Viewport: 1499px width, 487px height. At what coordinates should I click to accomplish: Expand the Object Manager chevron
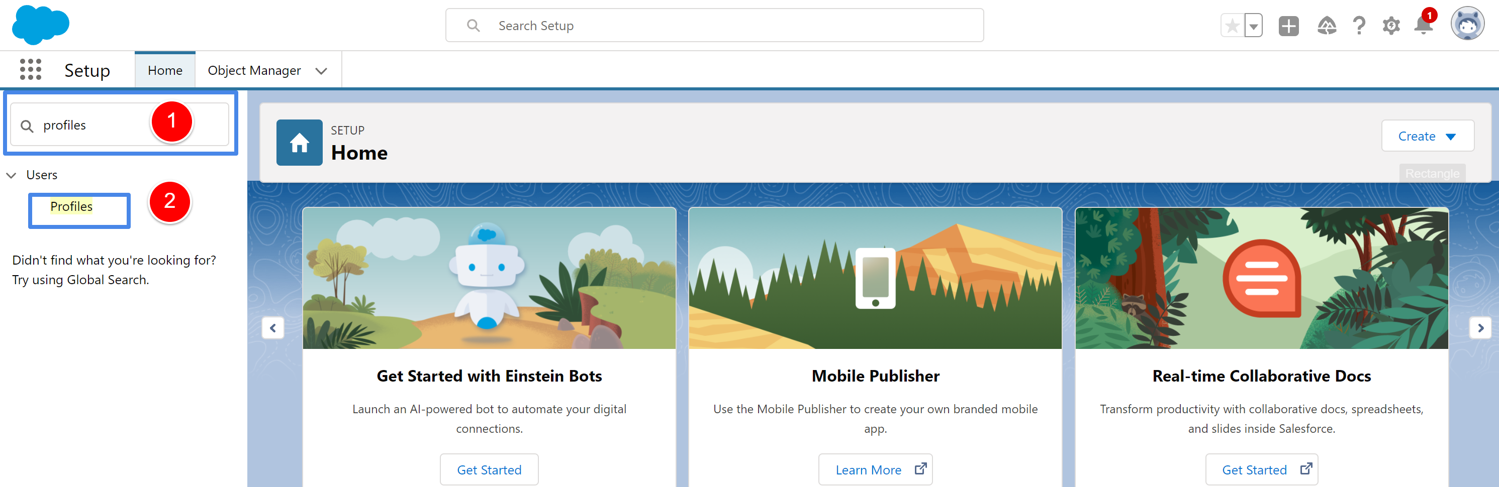pos(321,70)
